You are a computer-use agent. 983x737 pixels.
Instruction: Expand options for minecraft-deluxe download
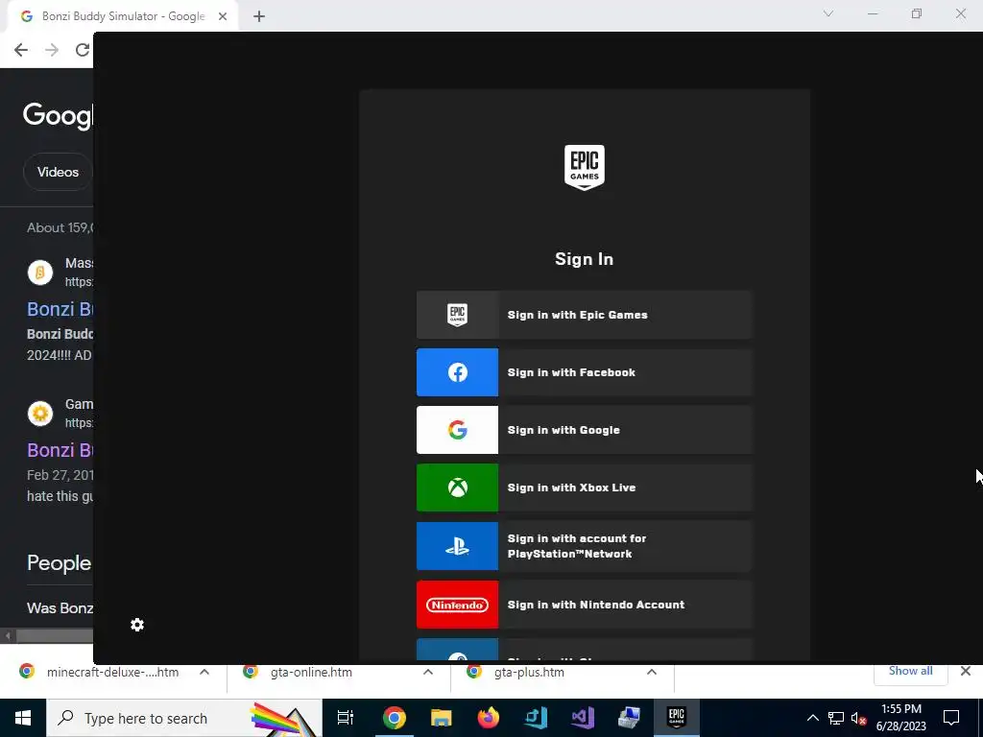(204, 672)
